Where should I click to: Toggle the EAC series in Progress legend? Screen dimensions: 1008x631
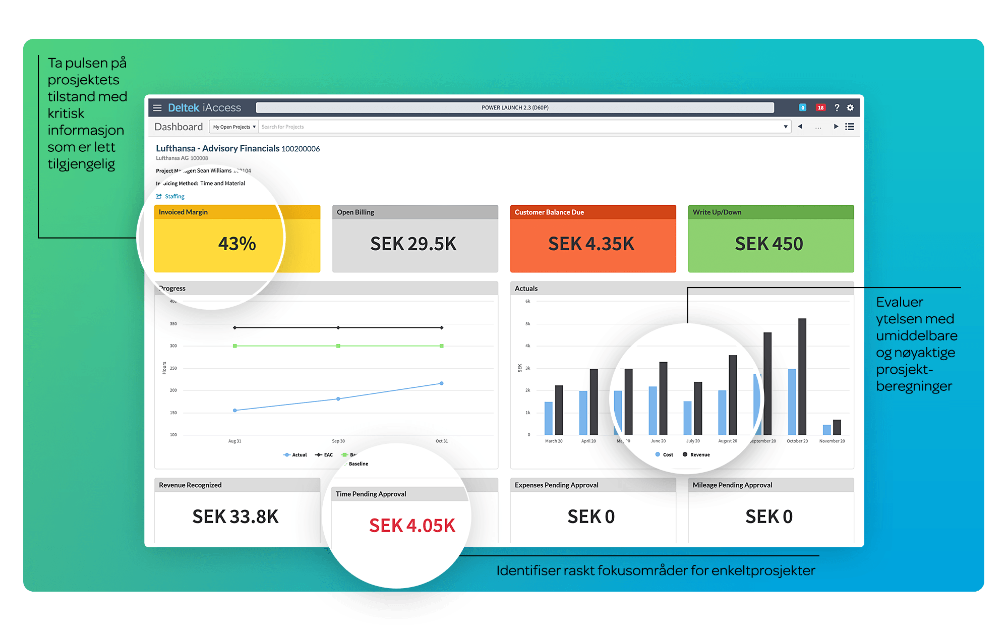(x=324, y=455)
